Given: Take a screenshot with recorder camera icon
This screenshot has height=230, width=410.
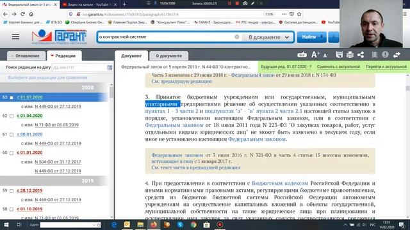Looking at the screenshot, I should pos(245,3).
